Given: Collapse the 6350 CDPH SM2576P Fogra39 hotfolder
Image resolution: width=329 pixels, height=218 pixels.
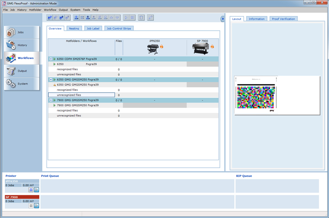Looking at the screenshot, I should click(51, 59).
